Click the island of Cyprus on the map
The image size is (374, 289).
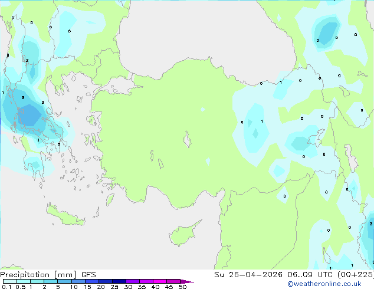(183, 234)
